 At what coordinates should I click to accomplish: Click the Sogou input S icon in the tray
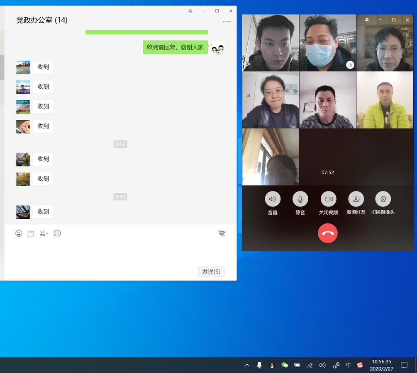click(x=360, y=365)
